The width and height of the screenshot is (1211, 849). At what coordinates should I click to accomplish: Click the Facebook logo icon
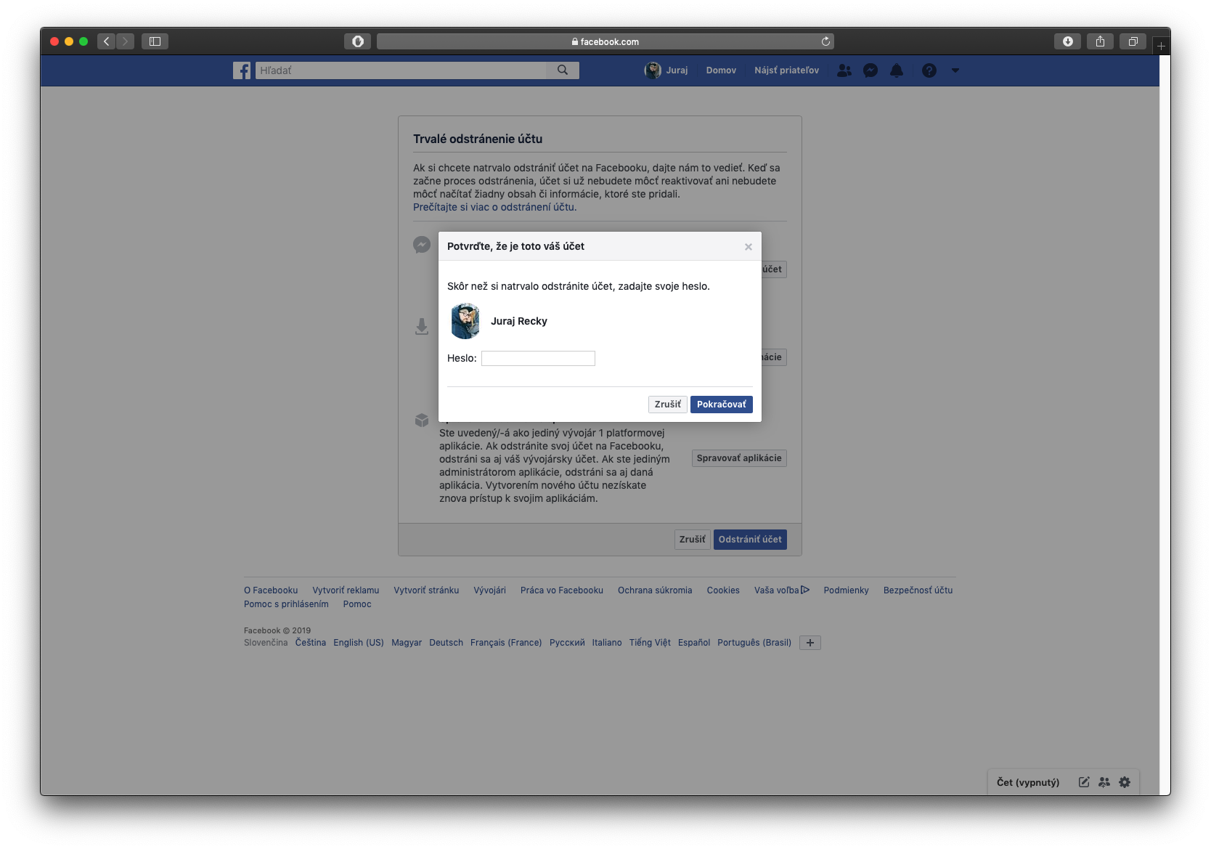242,70
